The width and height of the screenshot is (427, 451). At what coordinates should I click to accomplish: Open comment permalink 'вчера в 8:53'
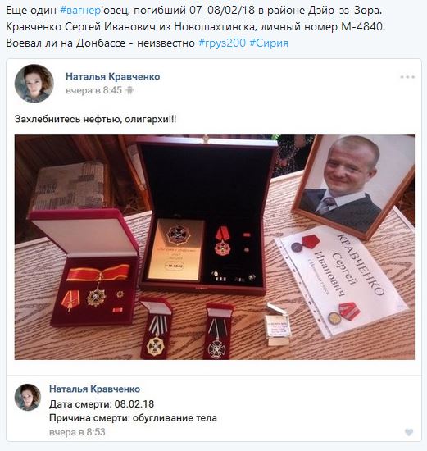[x=77, y=432]
